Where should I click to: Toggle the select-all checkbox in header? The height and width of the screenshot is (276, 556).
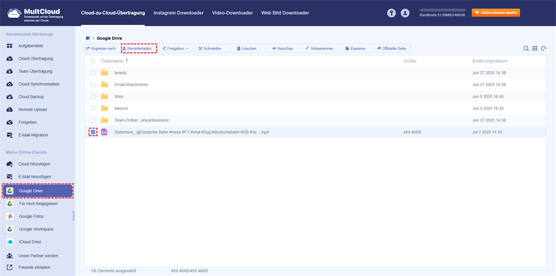coord(93,61)
